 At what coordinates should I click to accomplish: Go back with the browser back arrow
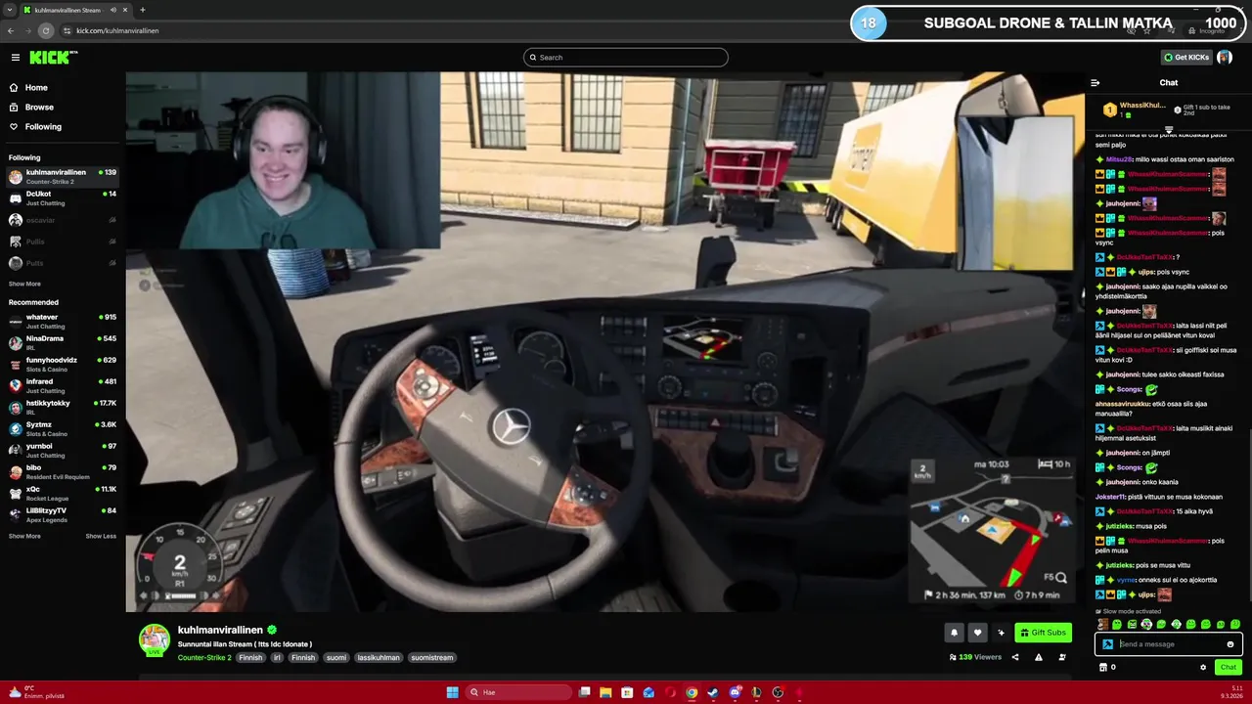tap(11, 30)
